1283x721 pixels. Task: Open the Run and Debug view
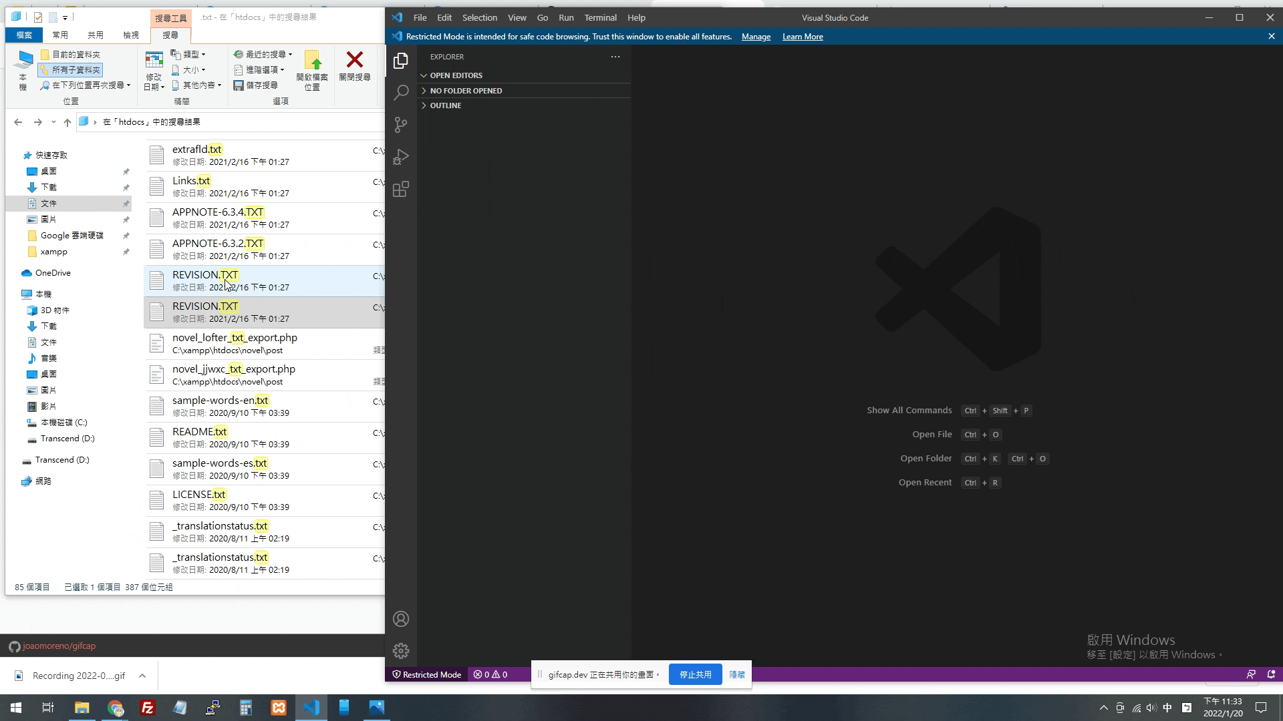[x=400, y=156]
